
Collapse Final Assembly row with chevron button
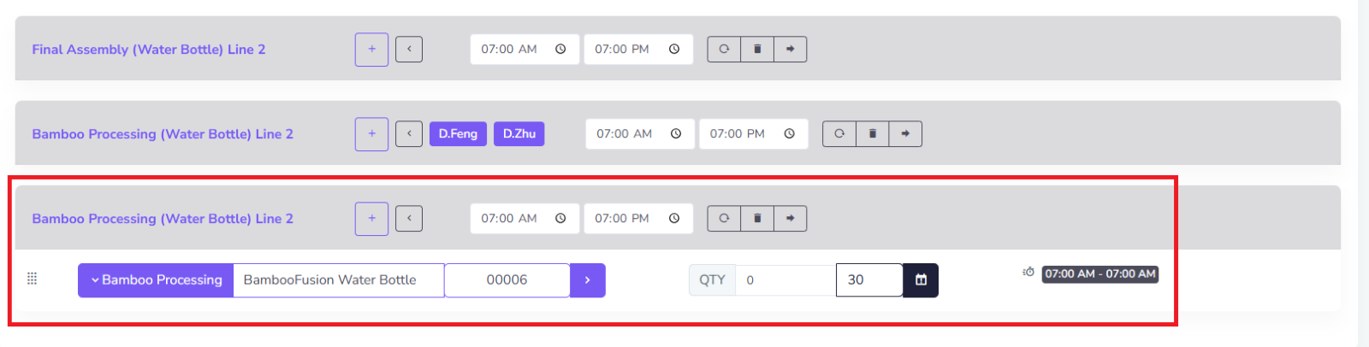tap(409, 50)
